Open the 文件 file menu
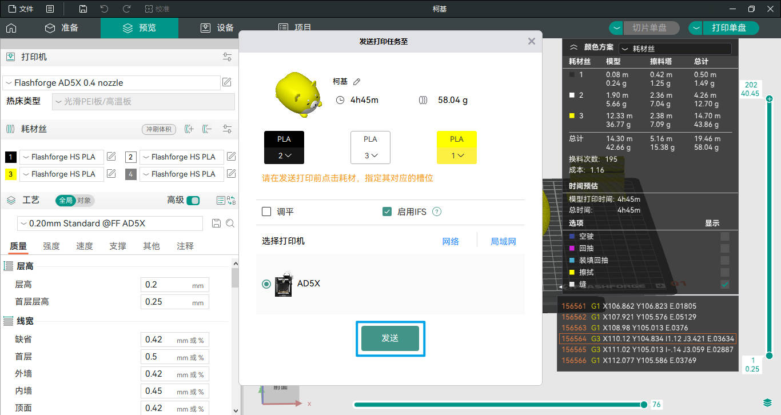The image size is (781, 415). pyautogui.click(x=21, y=9)
